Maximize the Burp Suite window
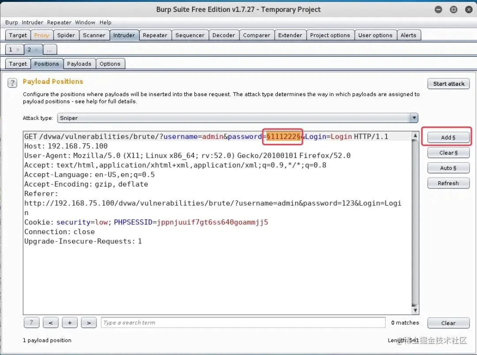477x355 pixels. click(454, 9)
